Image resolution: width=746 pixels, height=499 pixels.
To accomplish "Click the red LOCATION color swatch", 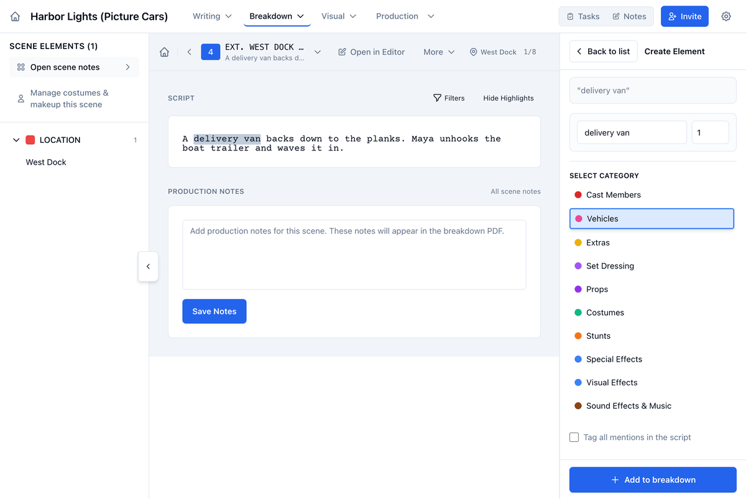I will click(30, 140).
